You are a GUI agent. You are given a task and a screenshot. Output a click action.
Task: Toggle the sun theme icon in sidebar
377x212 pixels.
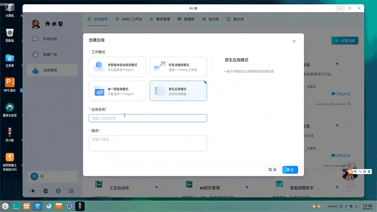coord(33,191)
